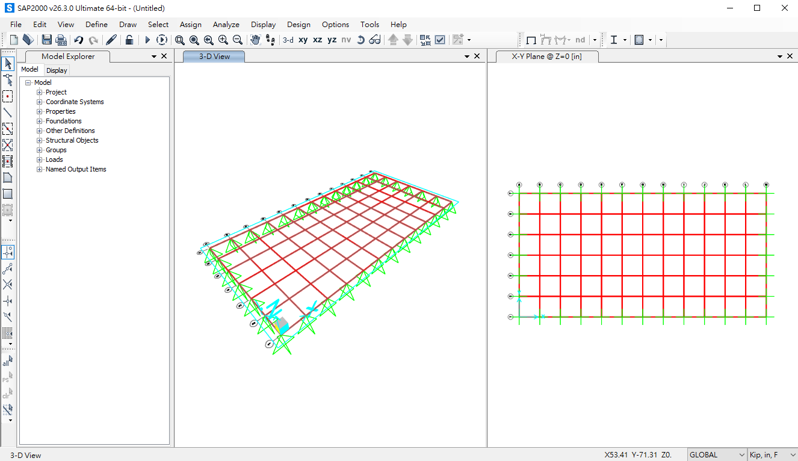The image size is (798, 461).
Task: Click the Save model icon
Action: click(x=46, y=40)
